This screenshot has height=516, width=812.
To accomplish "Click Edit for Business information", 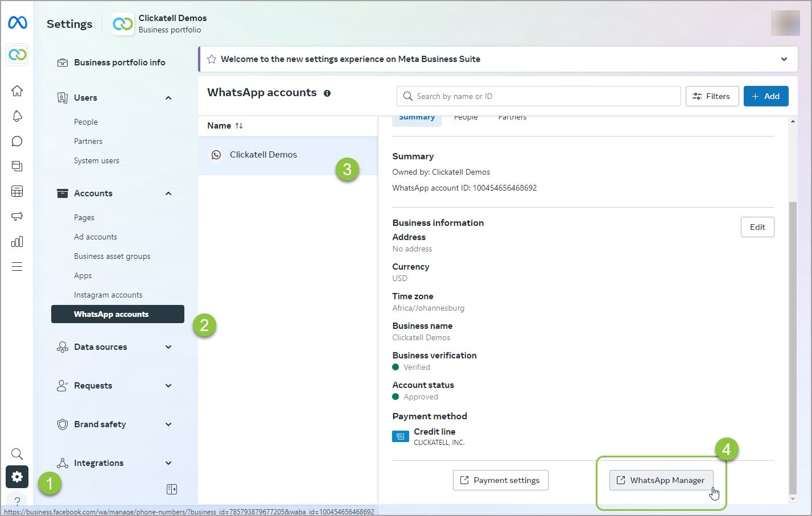I will point(757,227).
